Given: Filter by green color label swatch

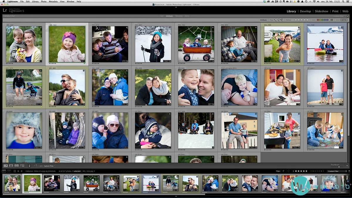Looking at the screenshot, I should point(322,20).
